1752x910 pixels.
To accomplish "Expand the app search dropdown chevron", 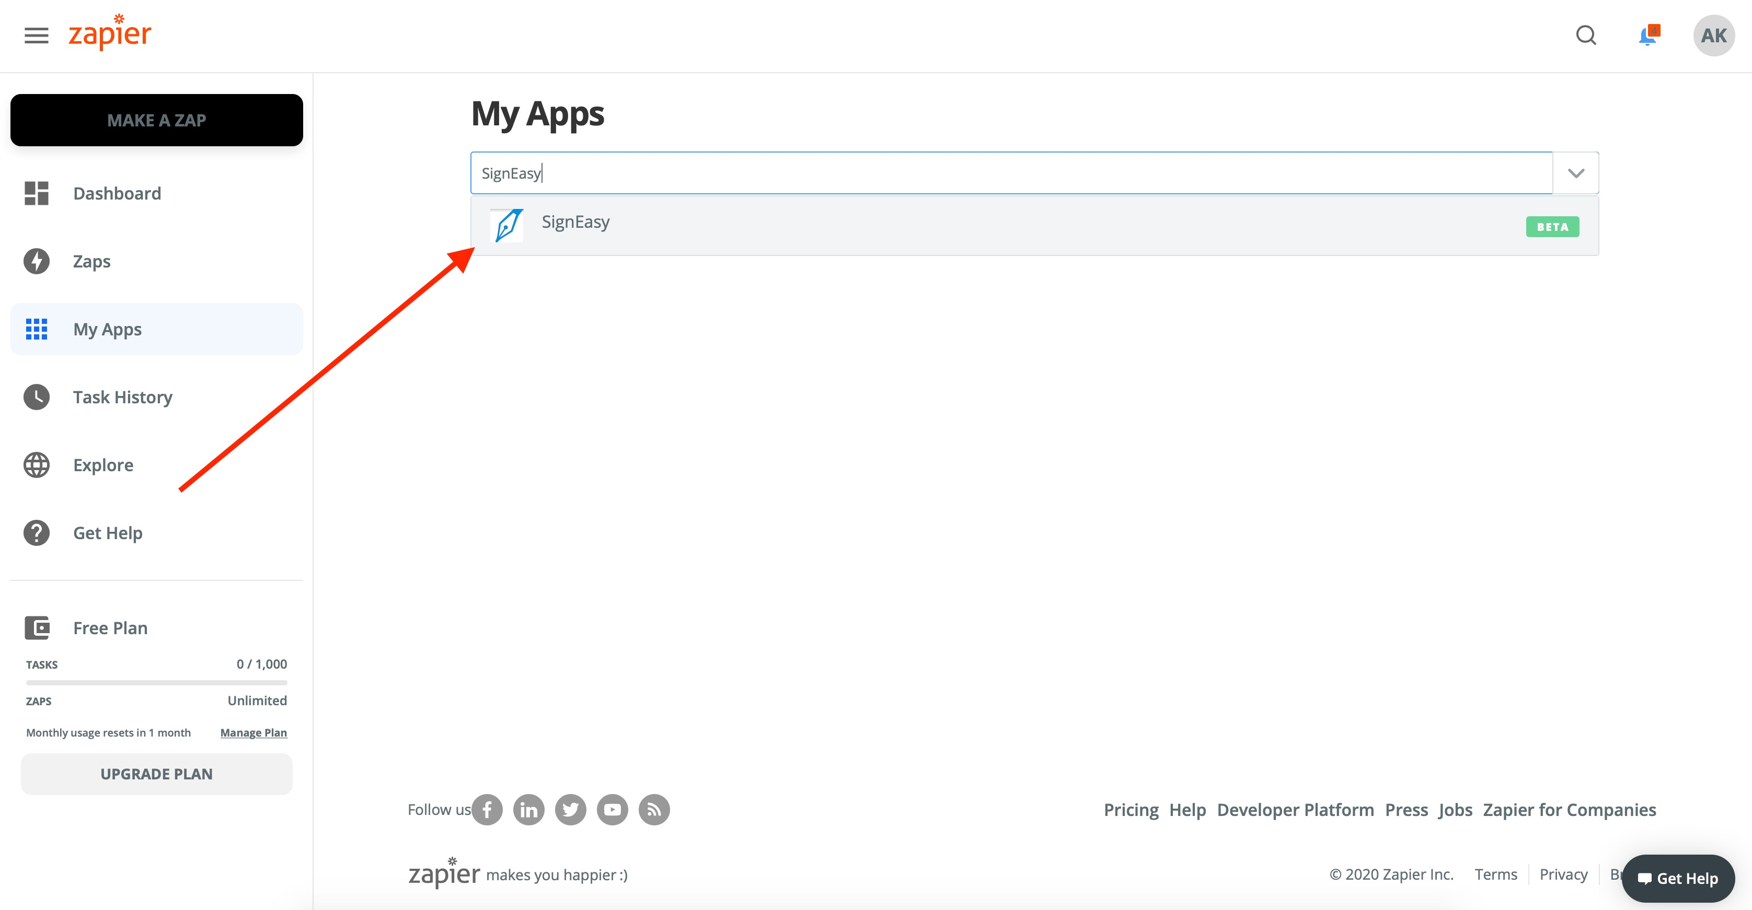I will tap(1576, 173).
